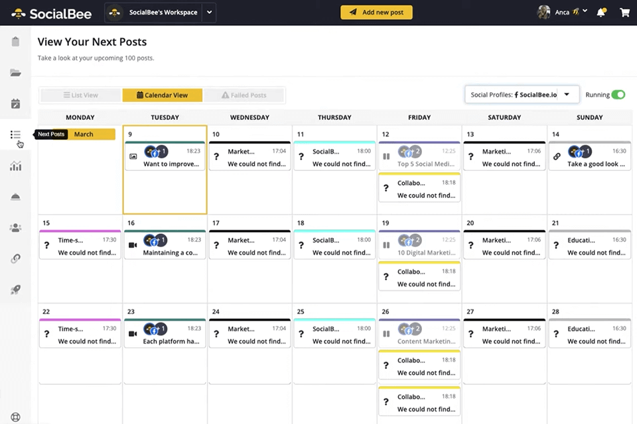
Task: Click the pause icon on Friday 19 post
Action: coord(386,245)
